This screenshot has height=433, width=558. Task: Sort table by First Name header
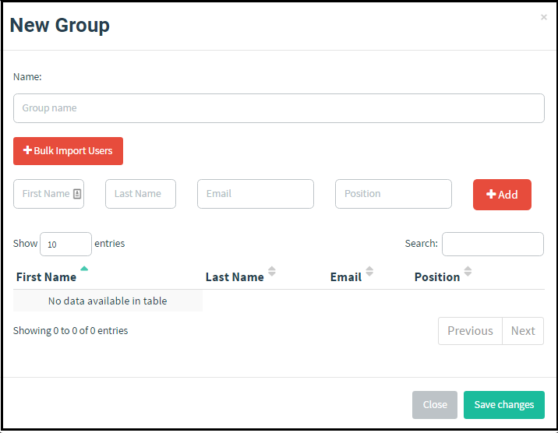[47, 277]
